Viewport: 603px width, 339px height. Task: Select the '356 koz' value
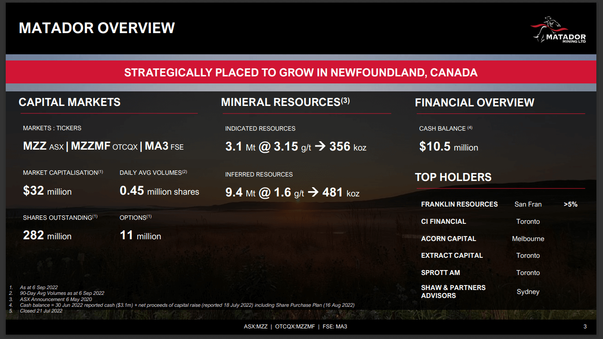point(348,147)
